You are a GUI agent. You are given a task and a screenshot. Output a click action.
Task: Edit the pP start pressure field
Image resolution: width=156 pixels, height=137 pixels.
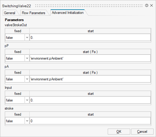point(90,58)
